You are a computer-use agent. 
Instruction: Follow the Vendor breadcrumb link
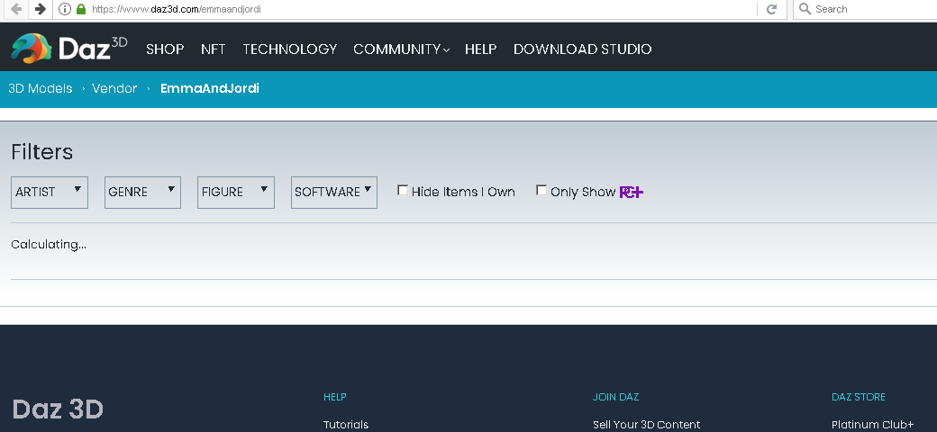pyautogui.click(x=114, y=88)
